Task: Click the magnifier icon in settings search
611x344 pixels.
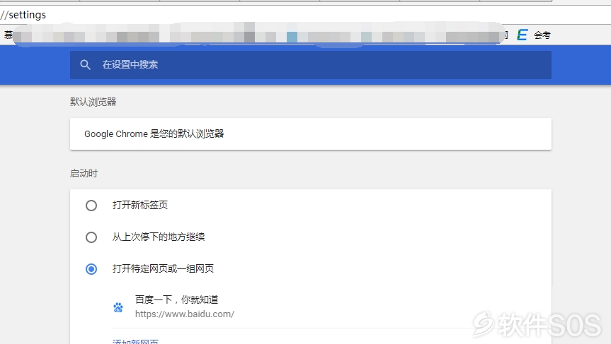Action: point(85,64)
